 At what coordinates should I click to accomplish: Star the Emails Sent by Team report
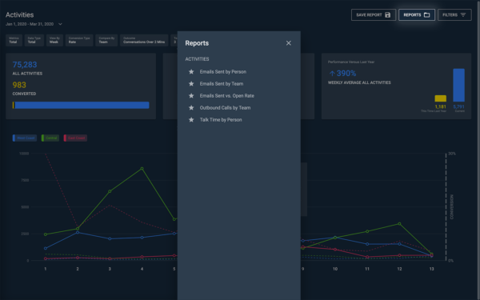191,83
